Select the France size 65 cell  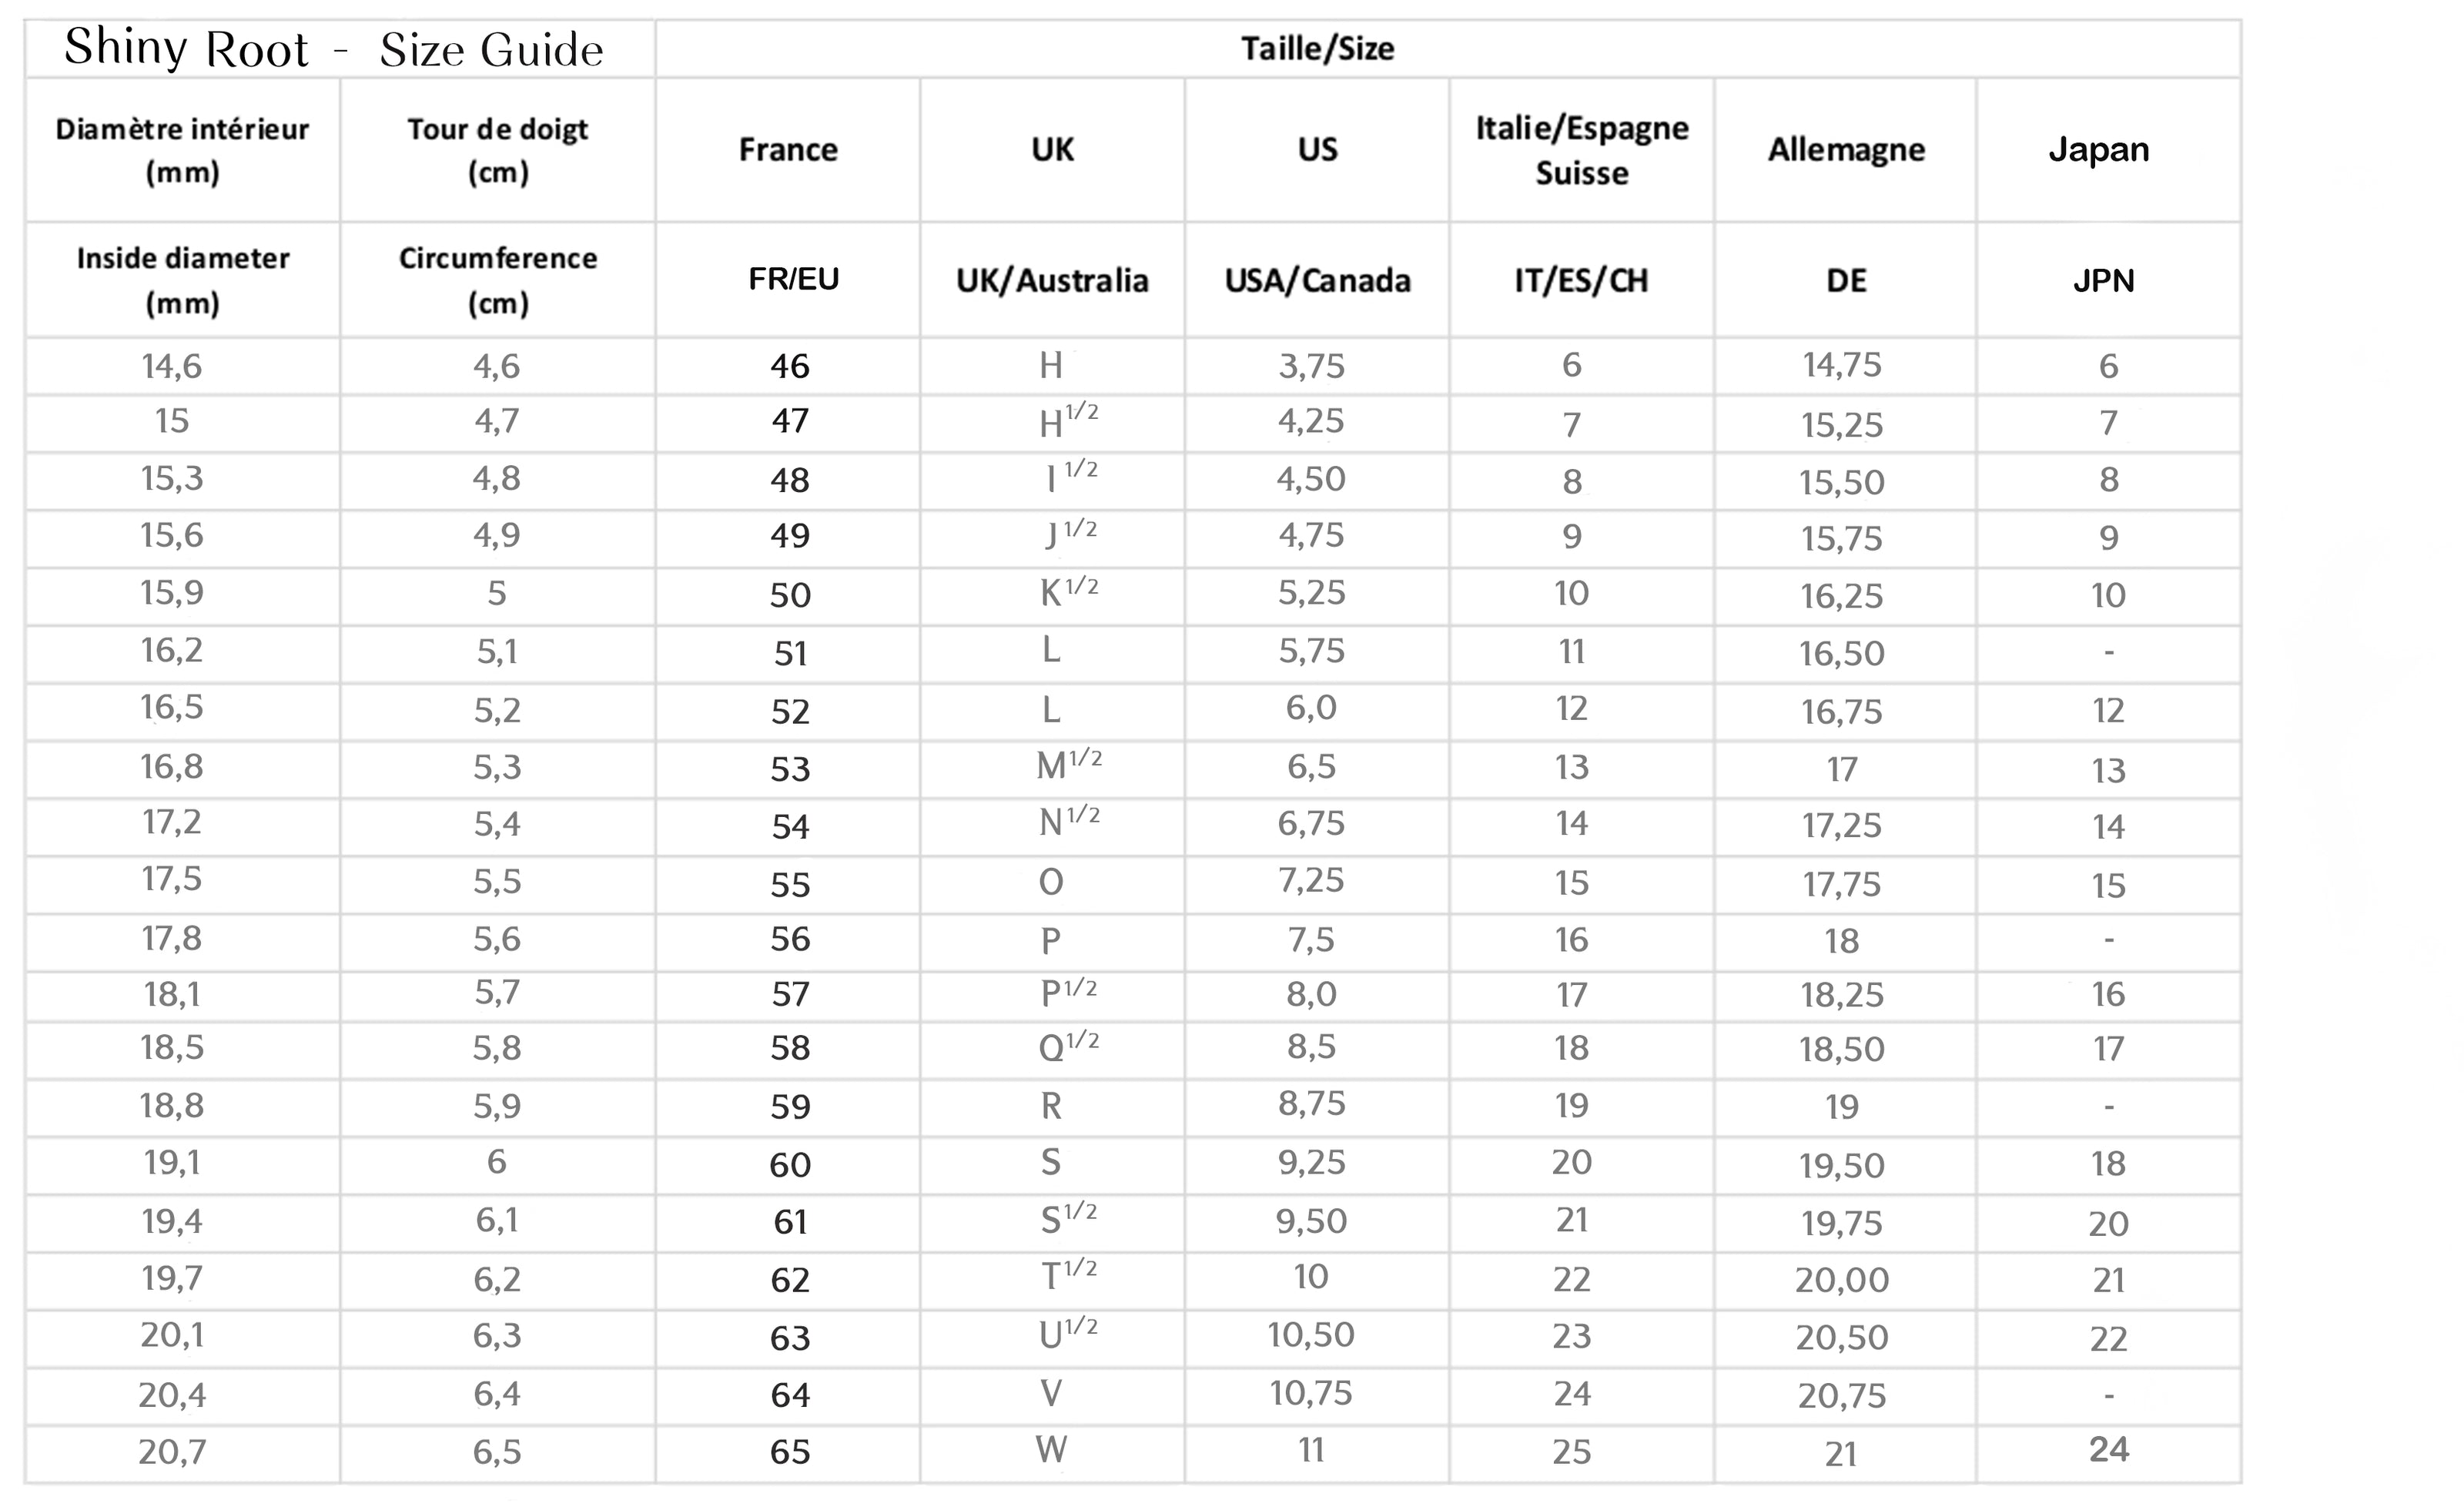click(789, 1452)
